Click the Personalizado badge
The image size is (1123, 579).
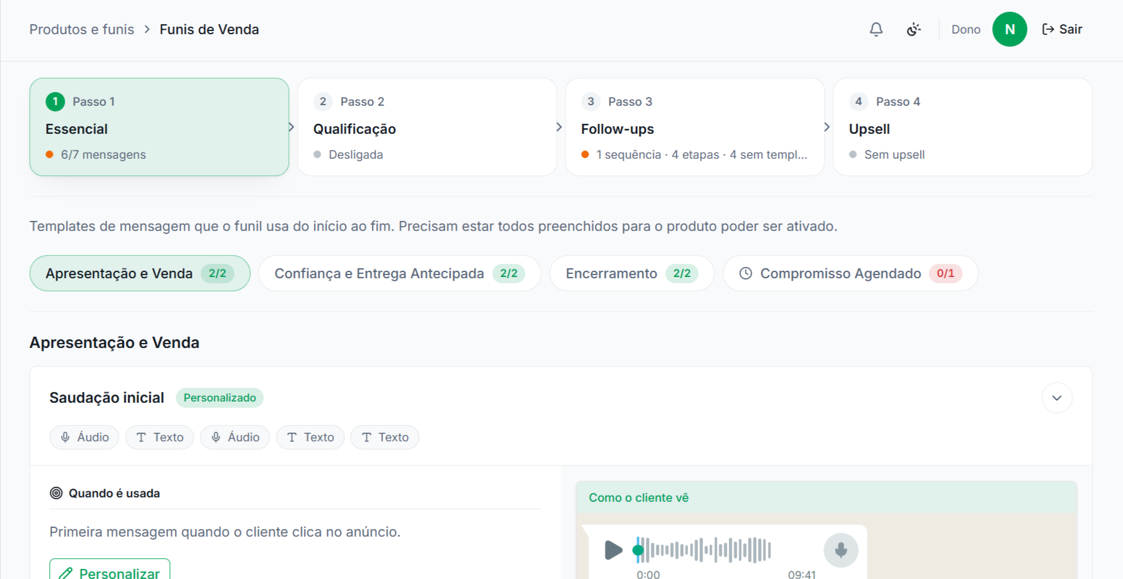[x=220, y=398]
